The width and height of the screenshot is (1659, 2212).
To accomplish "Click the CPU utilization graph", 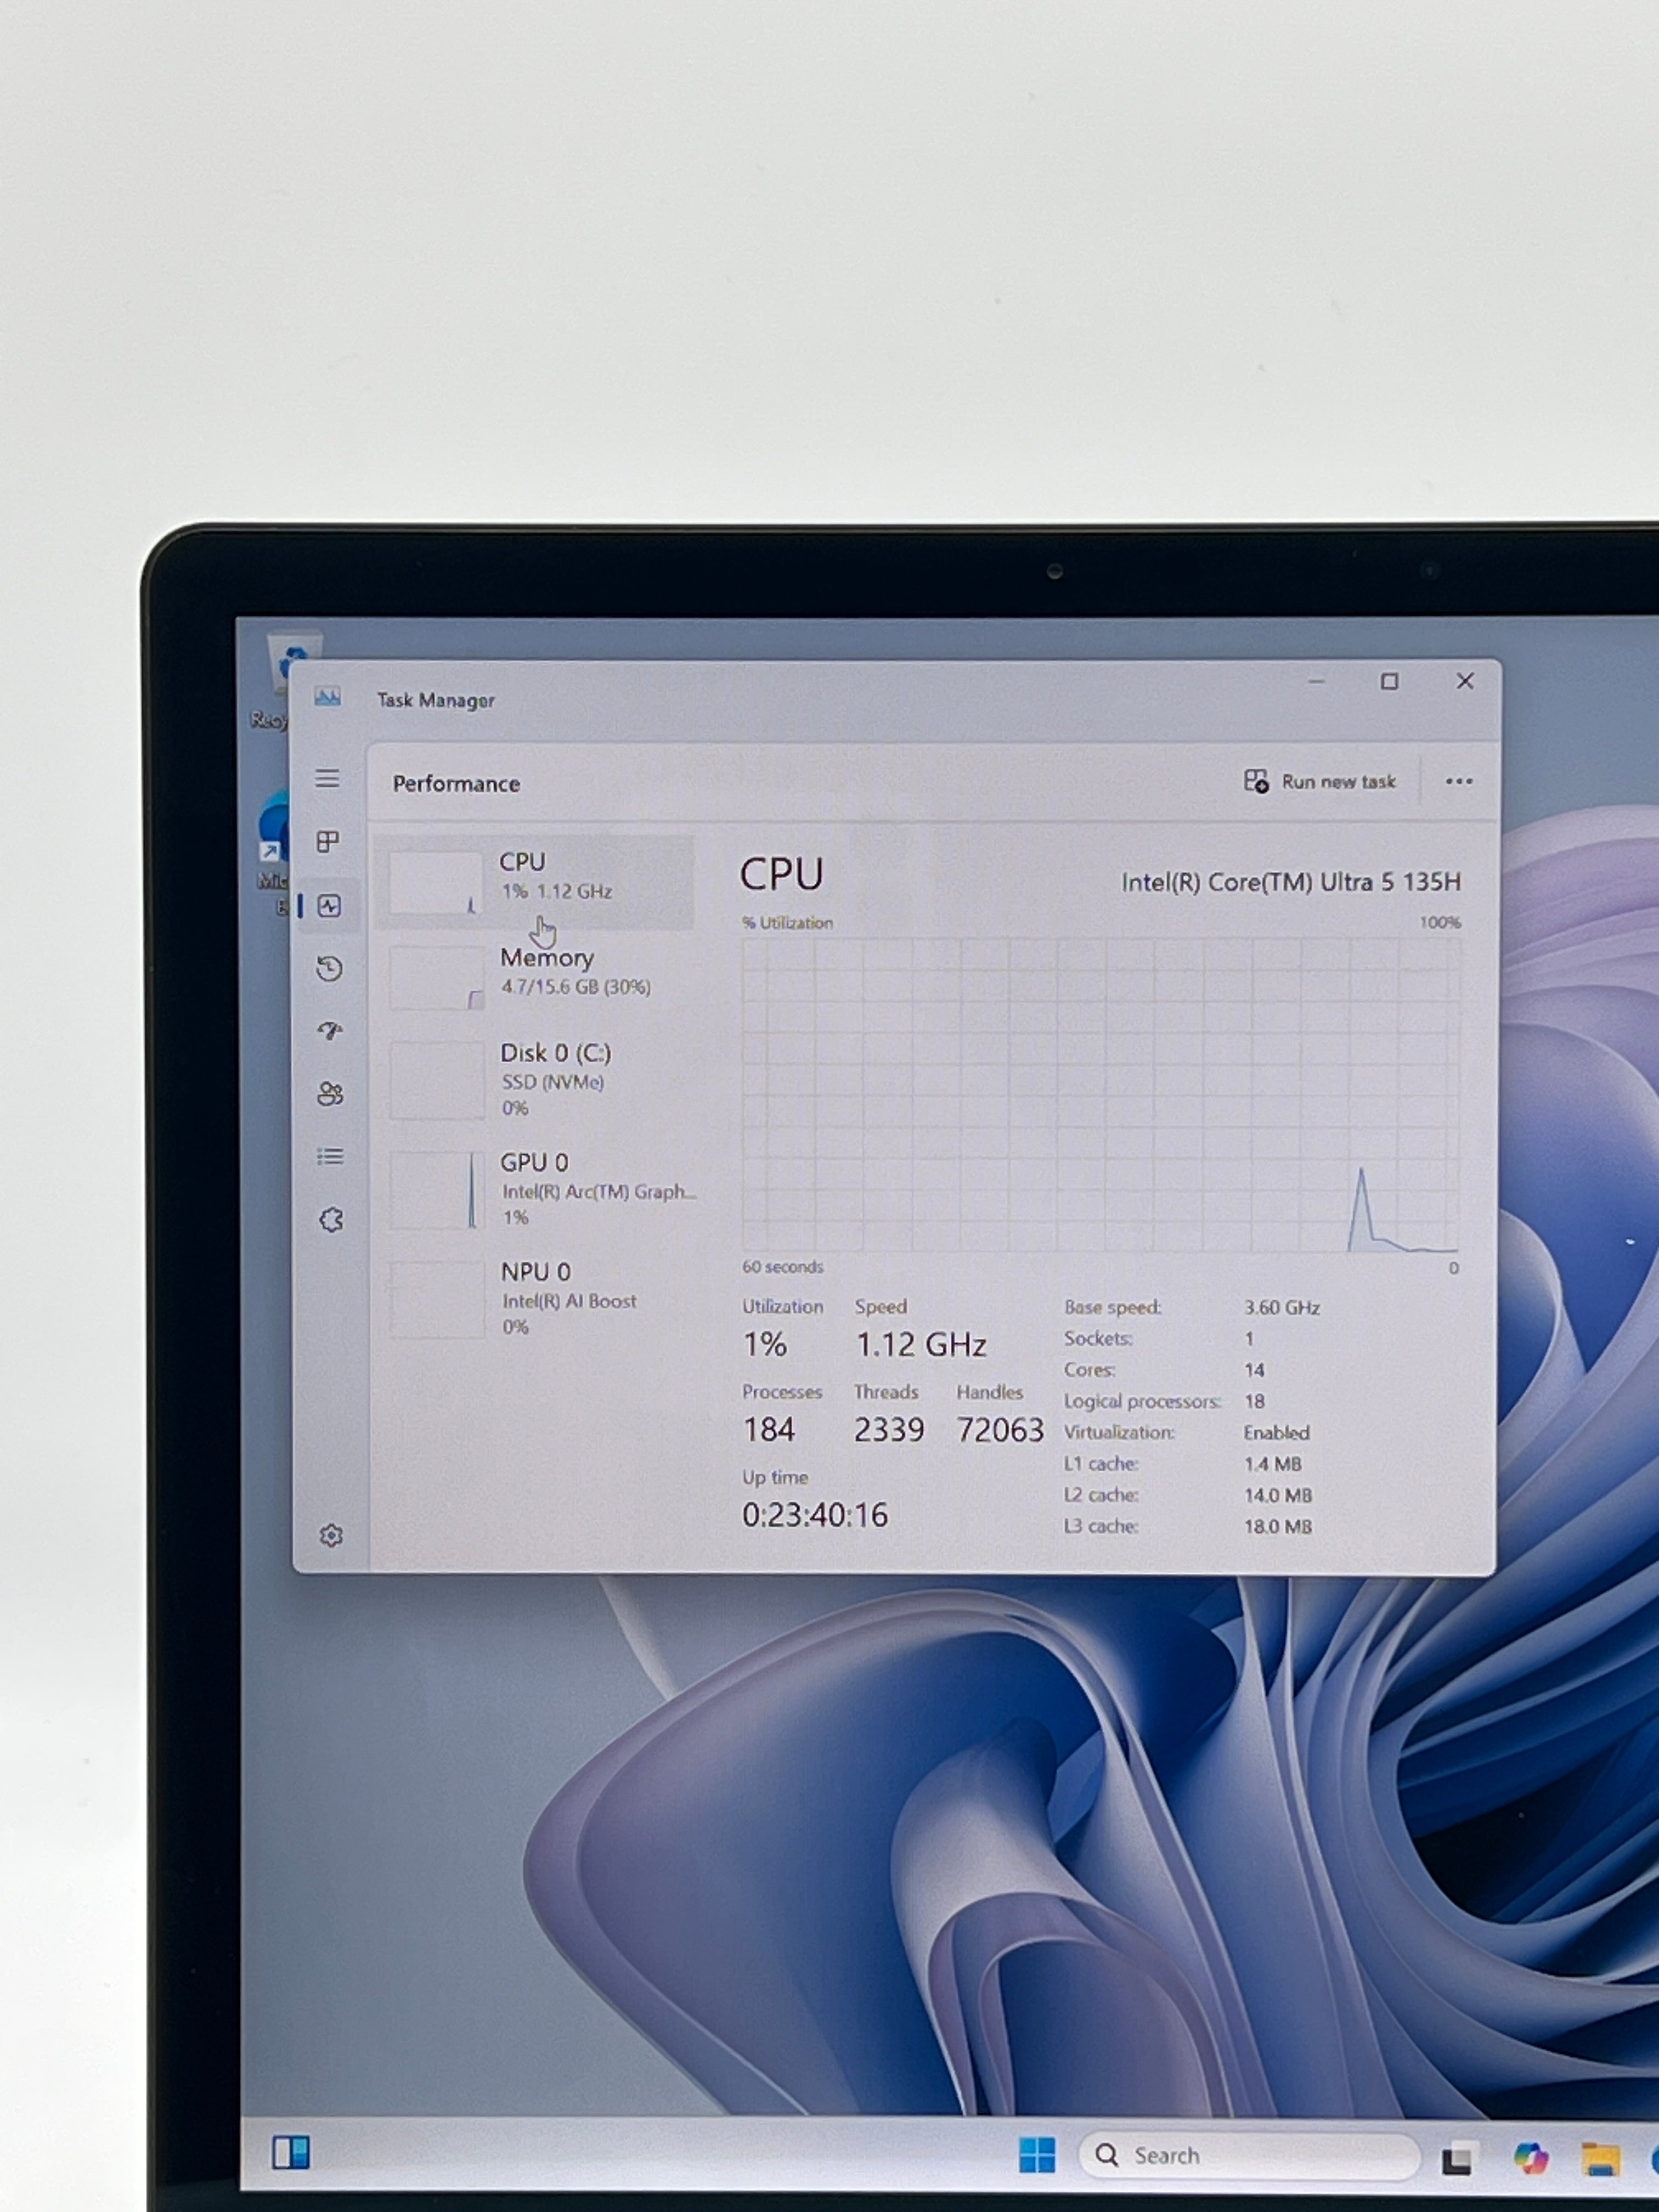I will (x=1100, y=1095).
